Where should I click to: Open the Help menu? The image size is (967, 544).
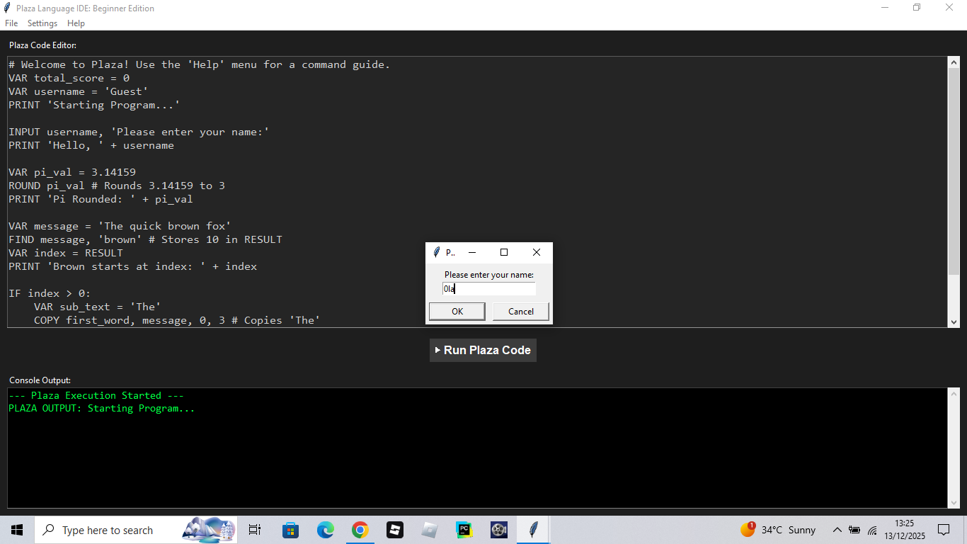(x=76, y=23)
